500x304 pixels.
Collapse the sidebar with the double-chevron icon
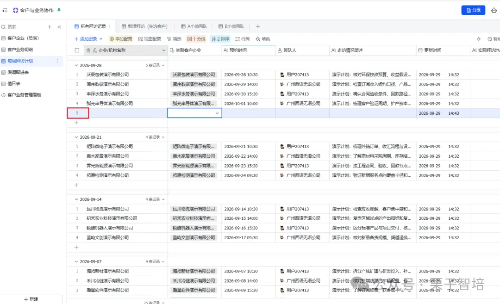coord(59,27)
